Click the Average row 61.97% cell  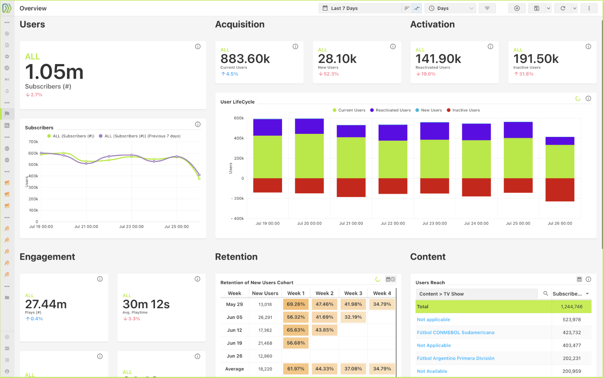[x=296, y=369]
